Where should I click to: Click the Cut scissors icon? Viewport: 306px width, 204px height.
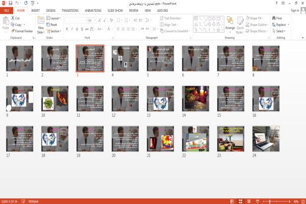pos(13,18)
